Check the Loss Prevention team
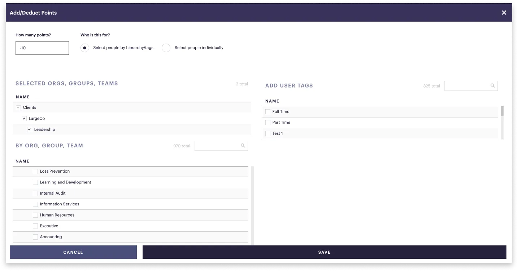518x271 pixels. pyautogui.click(x=35, y=172)
